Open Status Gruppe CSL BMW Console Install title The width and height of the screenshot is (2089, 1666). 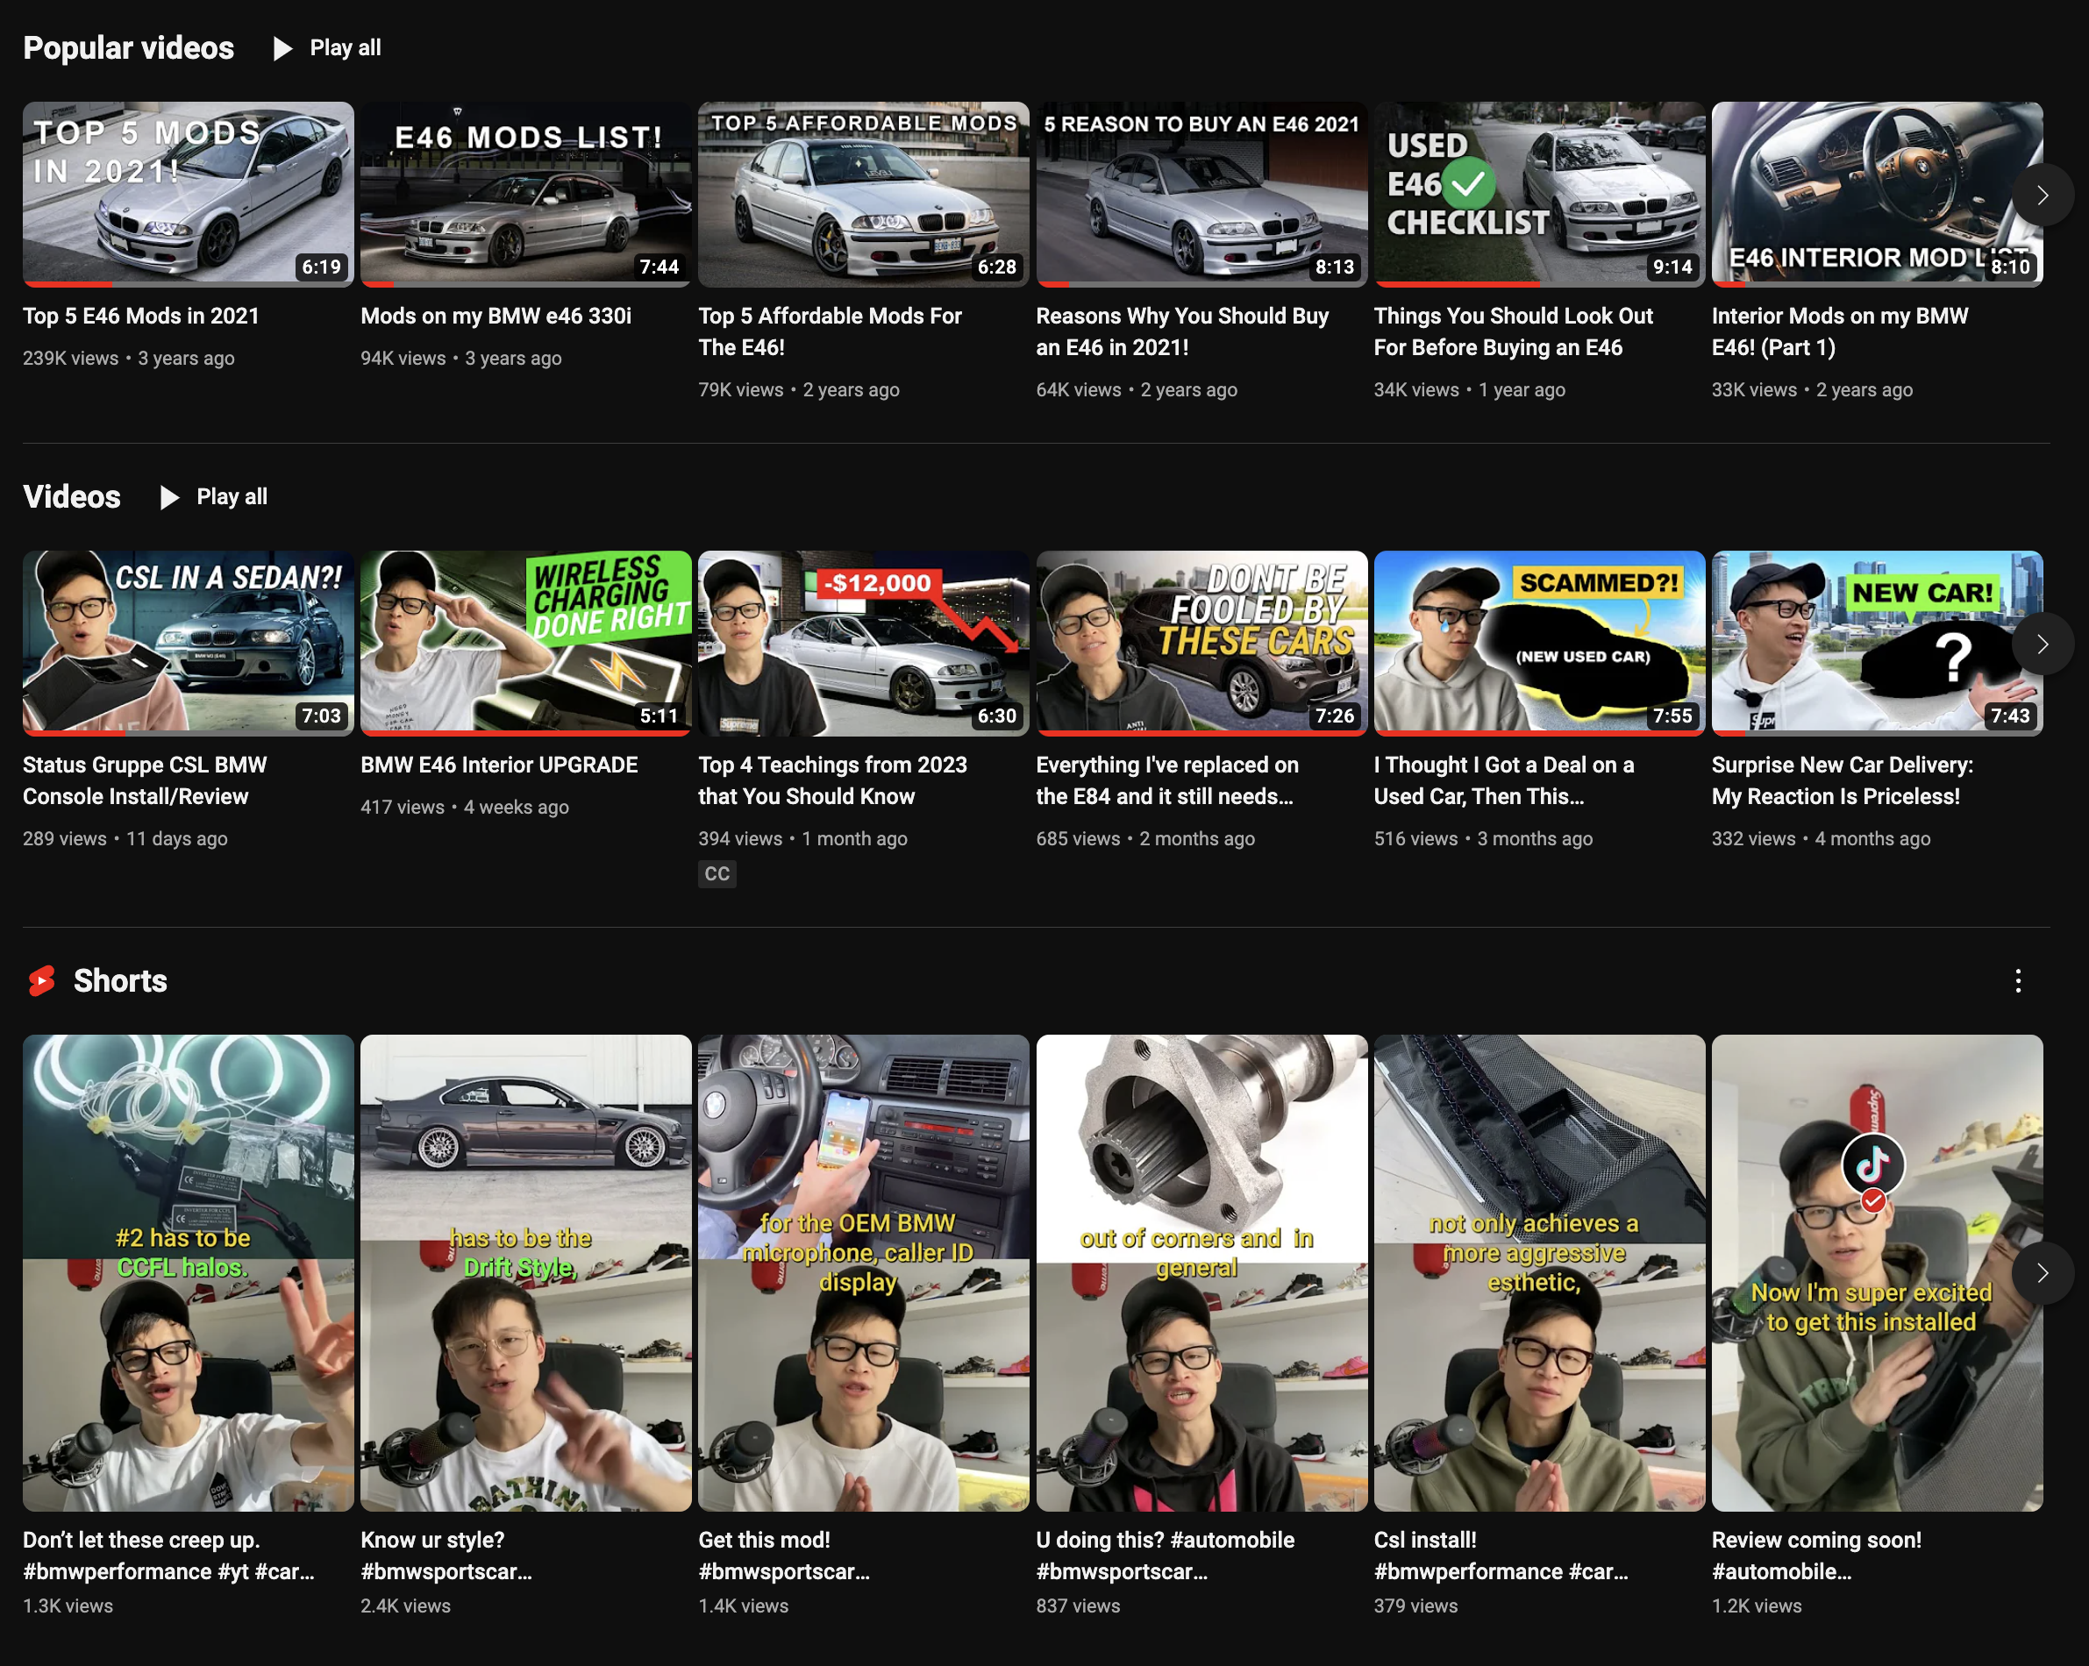pos(146,780)
